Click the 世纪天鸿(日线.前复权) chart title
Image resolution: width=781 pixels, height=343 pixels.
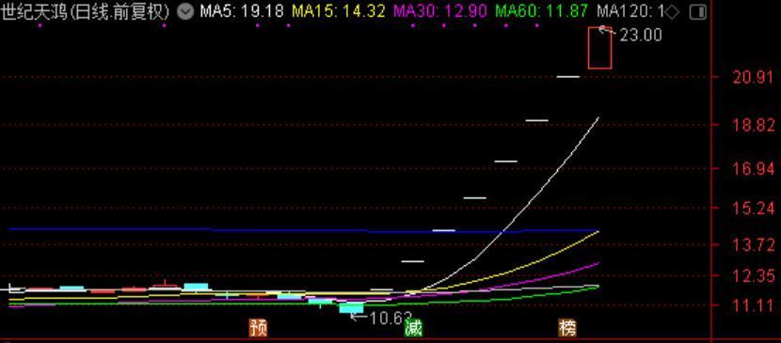[85, 11]
